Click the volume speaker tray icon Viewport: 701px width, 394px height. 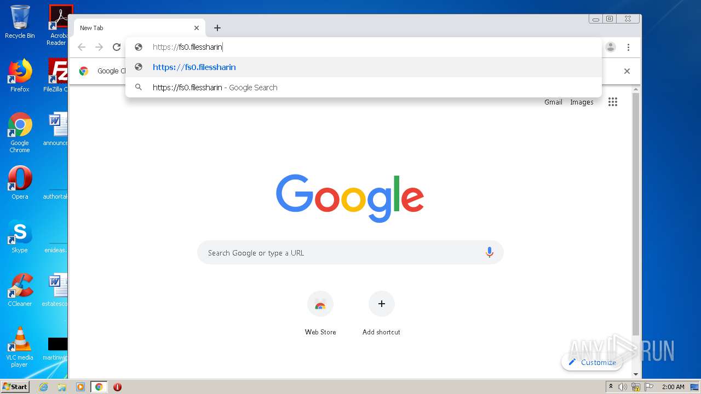(x=623, y=387)
